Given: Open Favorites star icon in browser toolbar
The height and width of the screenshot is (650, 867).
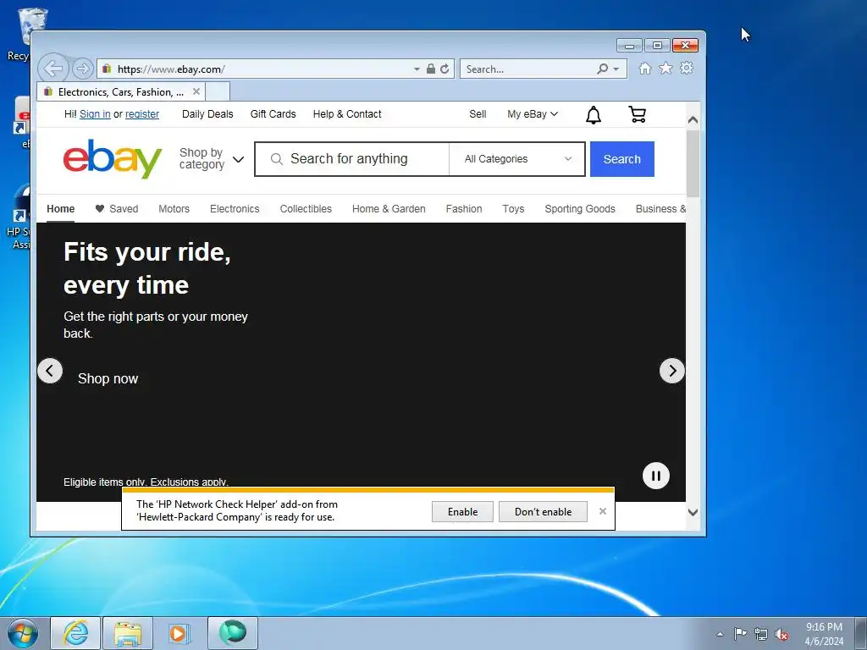Looking at the screenshot, I should pyautogui.click(x=665, y=68).
